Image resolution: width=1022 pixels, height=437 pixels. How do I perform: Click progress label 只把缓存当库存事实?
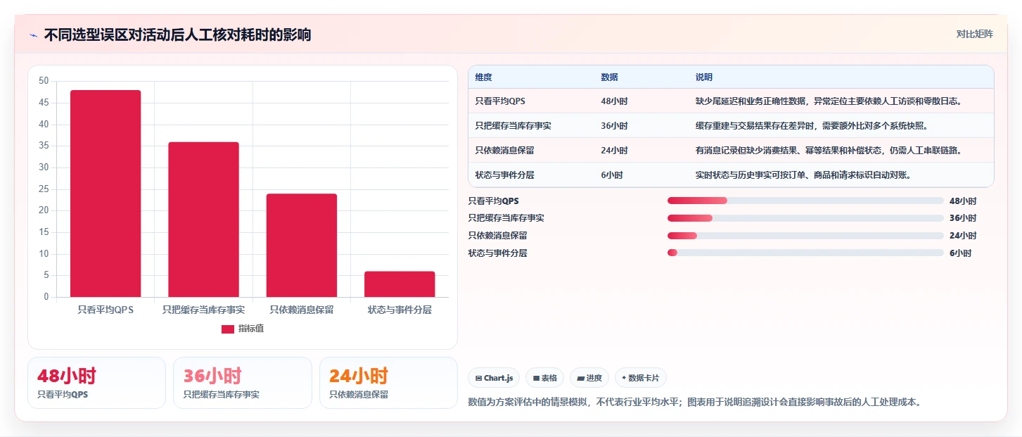click(506, 218)
